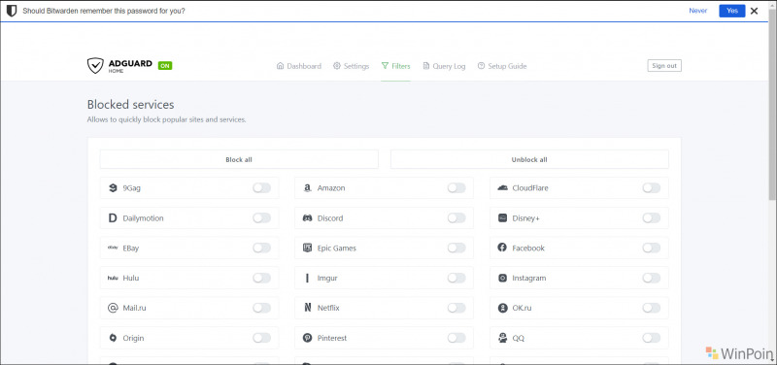This screenshot has width=777, height=365.
Task: Click the QQ penguin icon
Action: (502, 338)
